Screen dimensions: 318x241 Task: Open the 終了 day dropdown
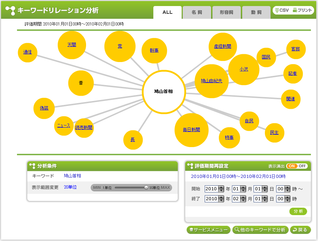(x=265, y=199)
